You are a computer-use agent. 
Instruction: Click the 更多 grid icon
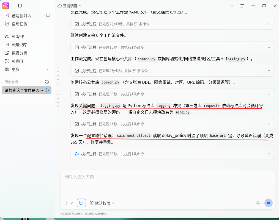coord(7,69)
